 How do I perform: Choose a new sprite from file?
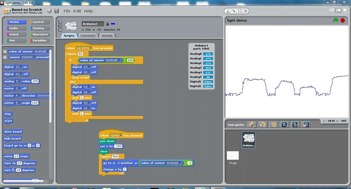click(x=262, y=125)
